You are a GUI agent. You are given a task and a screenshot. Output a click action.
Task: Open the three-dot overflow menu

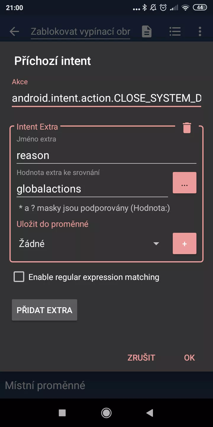(200, 31)
